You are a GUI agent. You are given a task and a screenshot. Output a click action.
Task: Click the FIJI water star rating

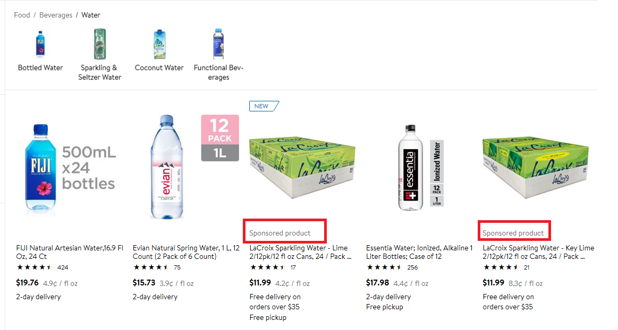(35, 267)
